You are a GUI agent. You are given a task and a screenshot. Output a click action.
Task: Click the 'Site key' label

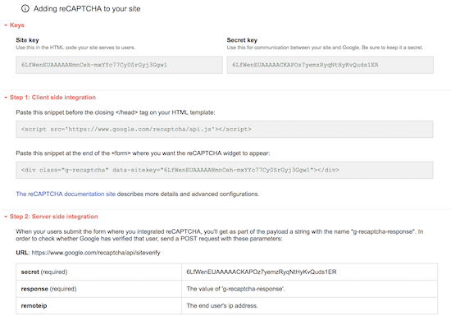(27, 40)
